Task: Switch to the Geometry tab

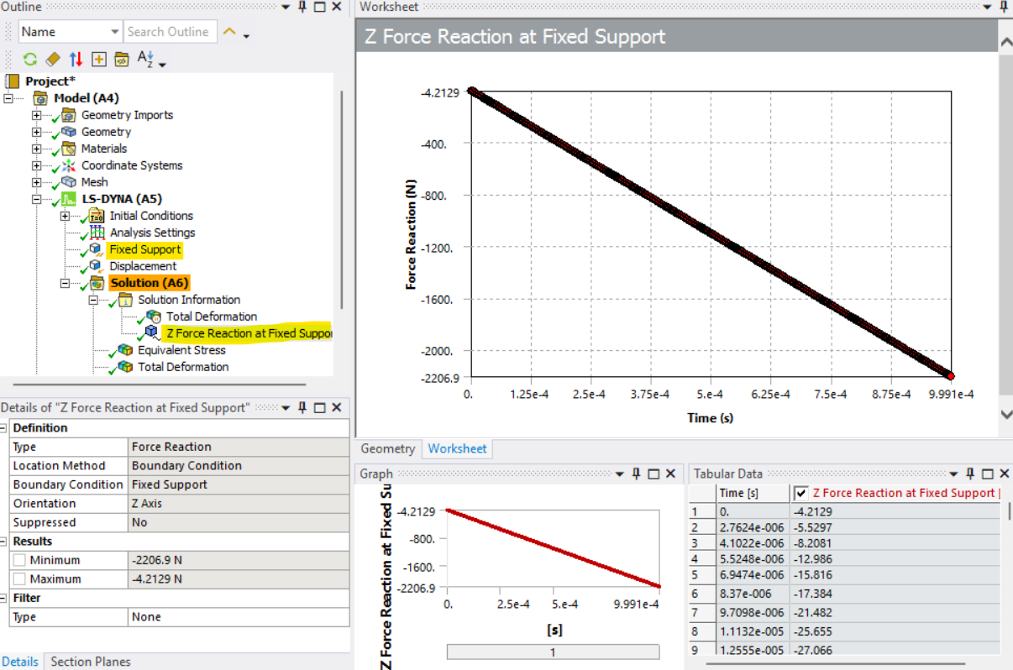Action: [x=388, y=448]
